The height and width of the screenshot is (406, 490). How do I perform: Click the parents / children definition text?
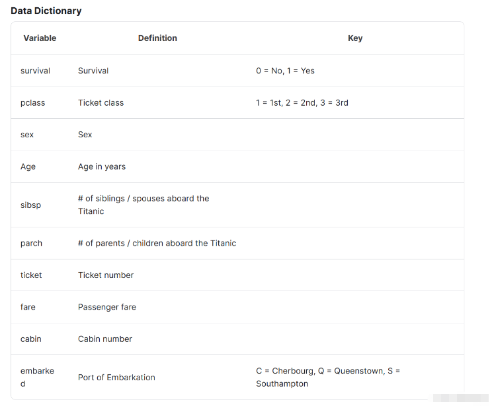[157, 244]
